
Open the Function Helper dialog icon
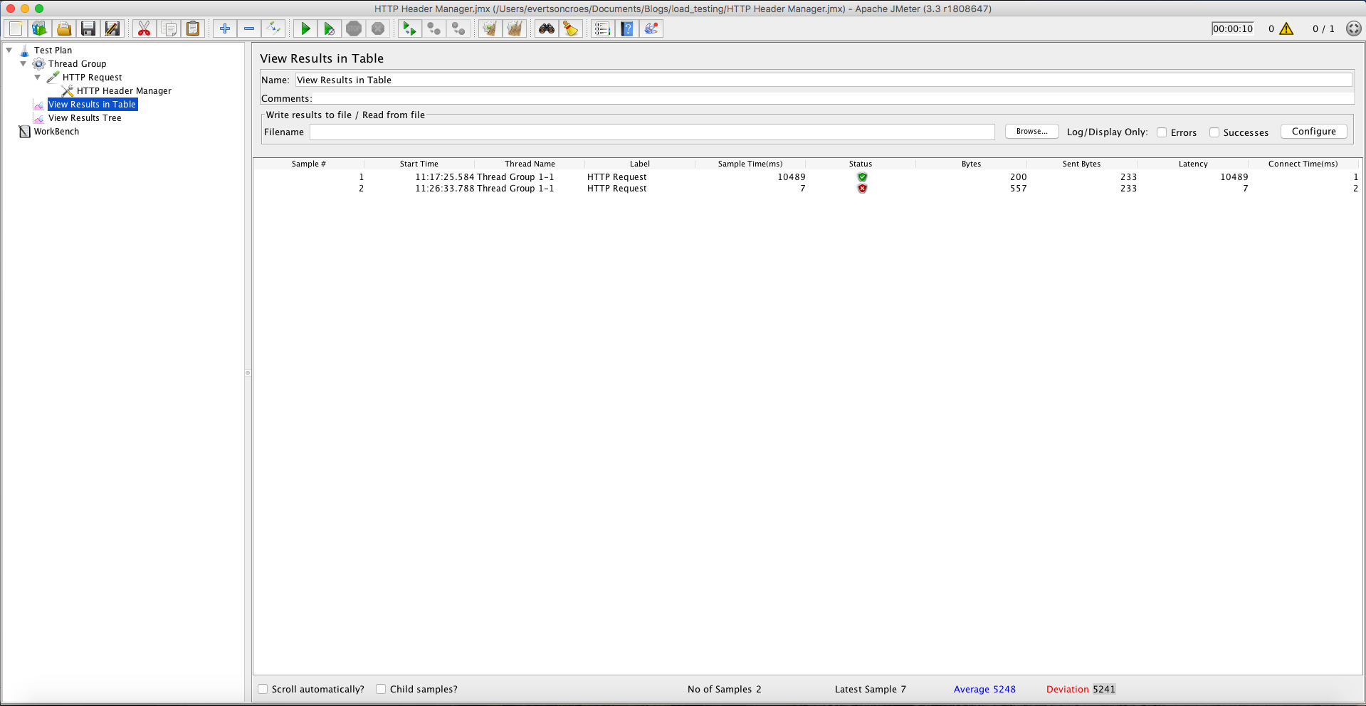pyautogui.click(x=602, y=28)
